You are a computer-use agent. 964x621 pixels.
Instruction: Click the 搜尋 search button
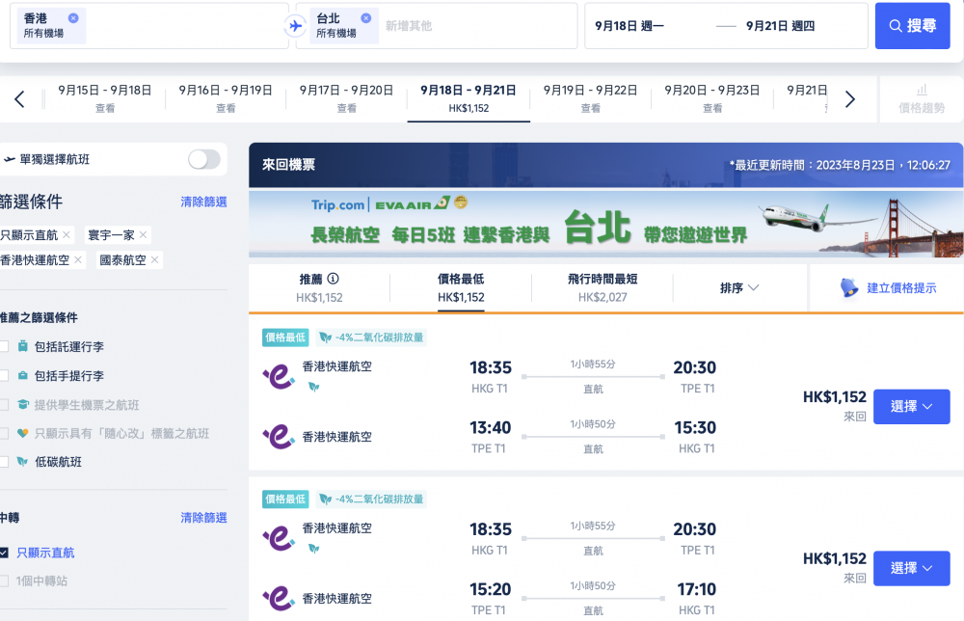click(x=912, y=26)
